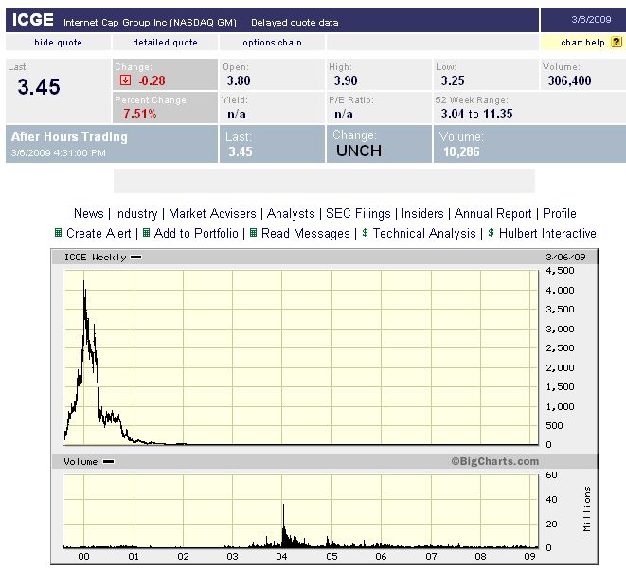
Task: Click the green Create Alert icon
Action: click(x=59, y=232)
